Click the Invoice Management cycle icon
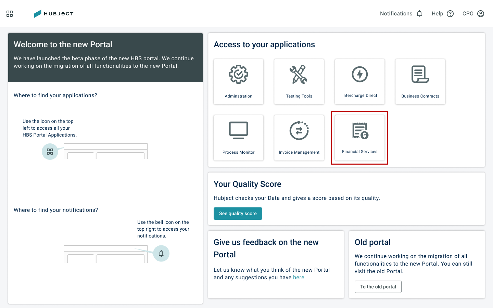 coord(299,130)
